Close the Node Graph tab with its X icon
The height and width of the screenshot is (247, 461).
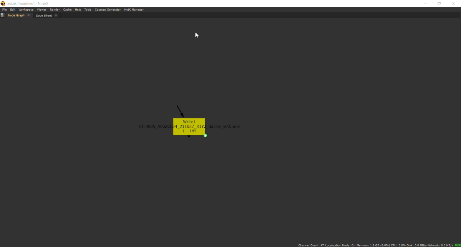[28, 15]
